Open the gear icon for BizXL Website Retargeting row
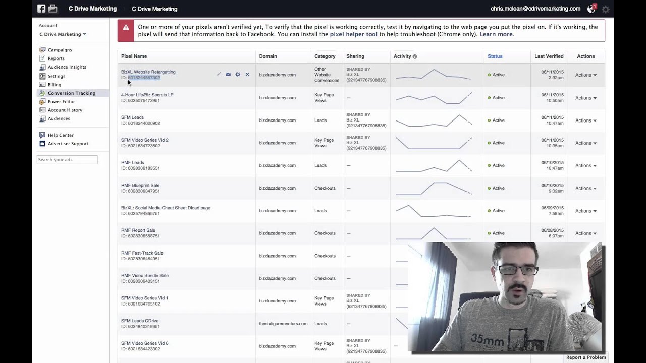 pyautogui.click(x=238, y=74)
